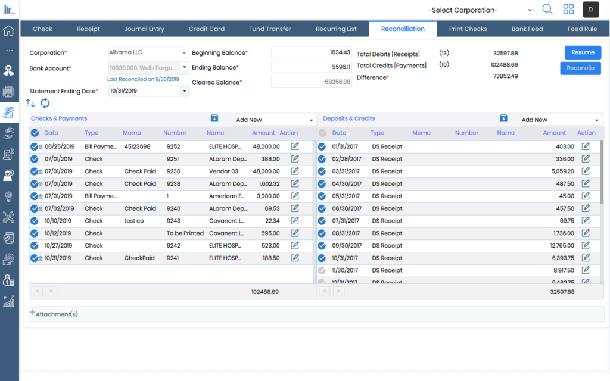Click the apps grid icon near the avatar
610x381 pixels.
[x=568, y=10]
